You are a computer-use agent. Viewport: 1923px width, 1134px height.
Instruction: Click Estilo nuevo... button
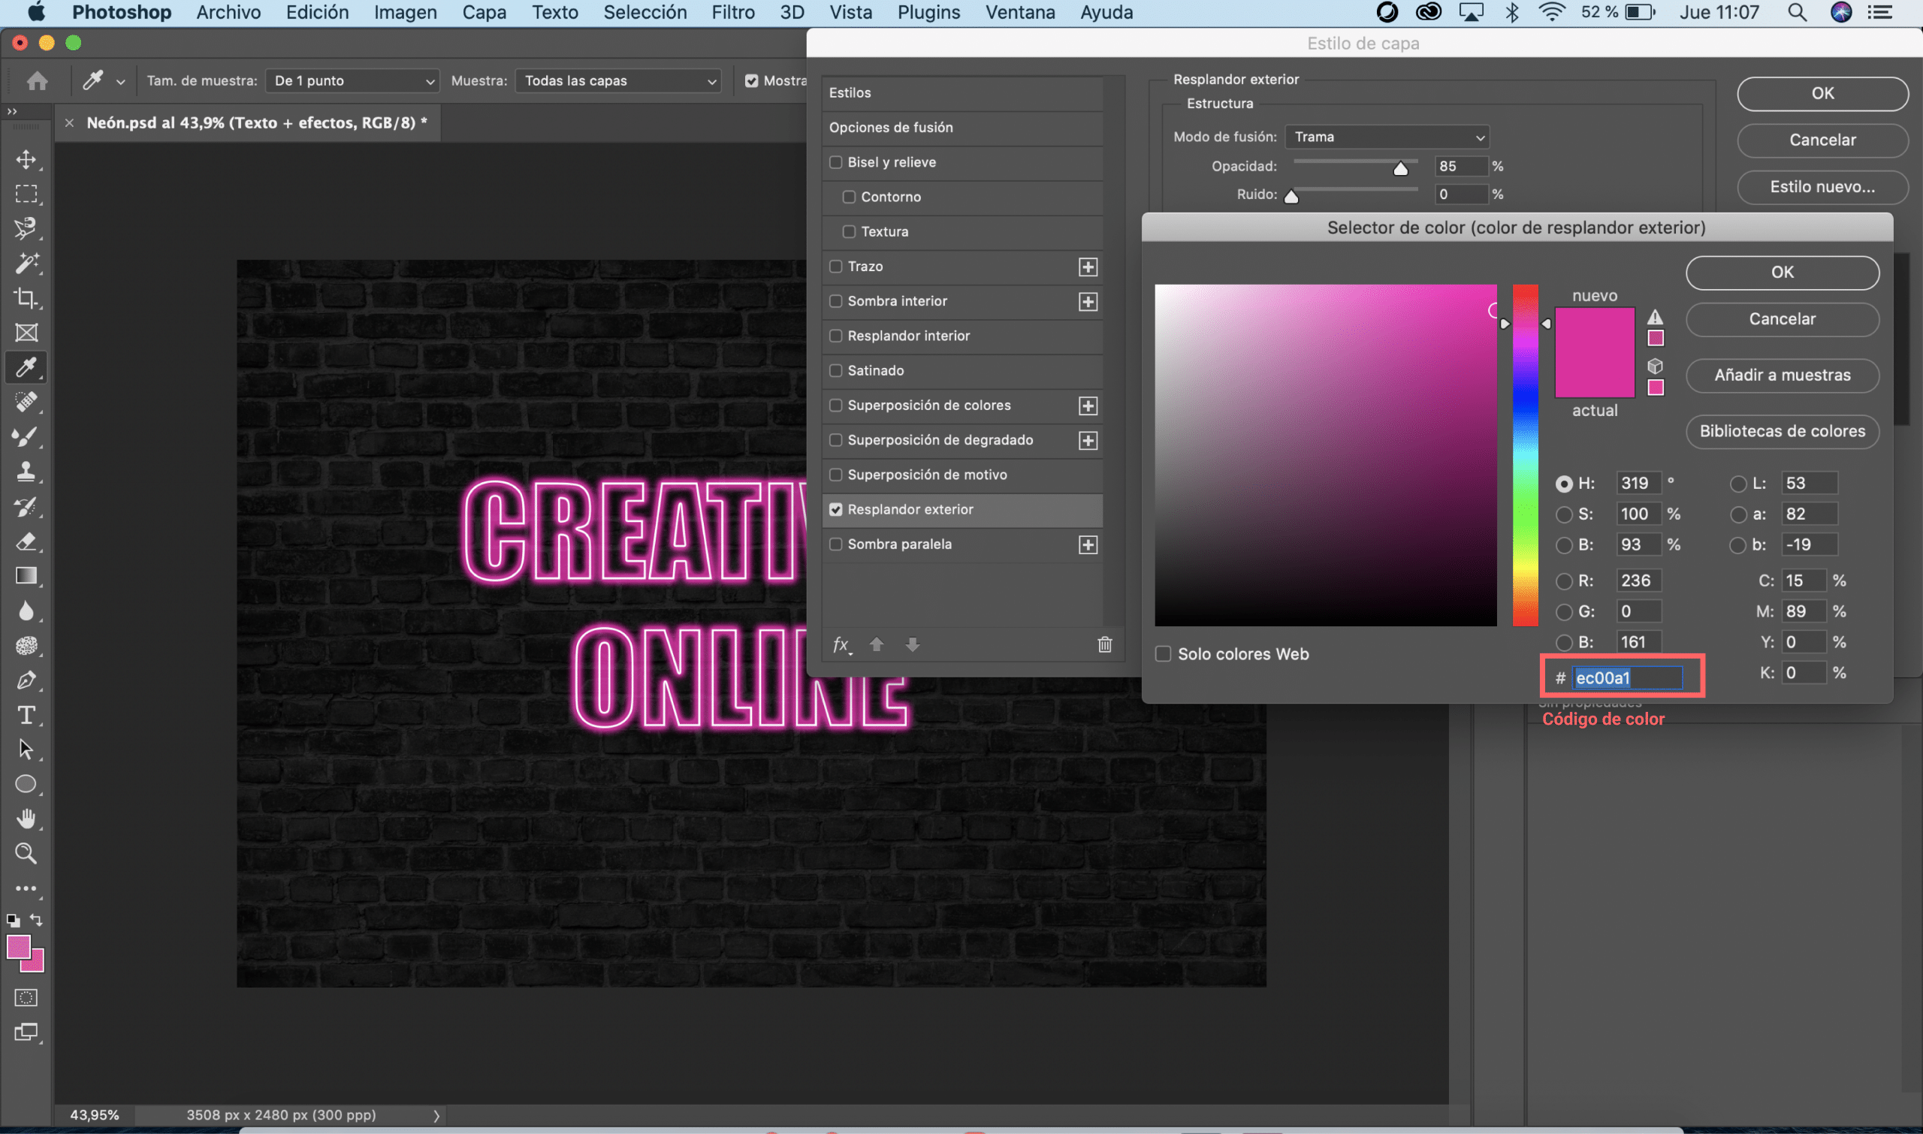[1822, 186]
